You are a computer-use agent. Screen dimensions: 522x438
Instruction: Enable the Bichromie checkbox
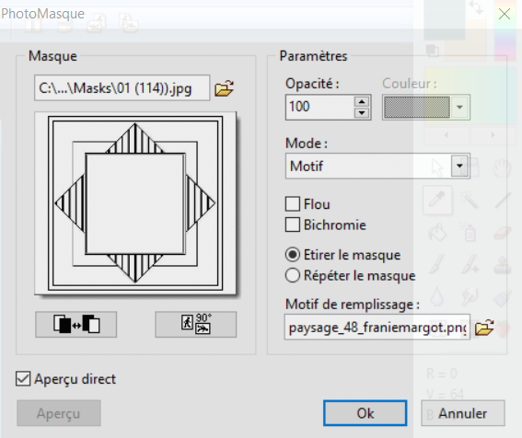(x=293, y=225)
